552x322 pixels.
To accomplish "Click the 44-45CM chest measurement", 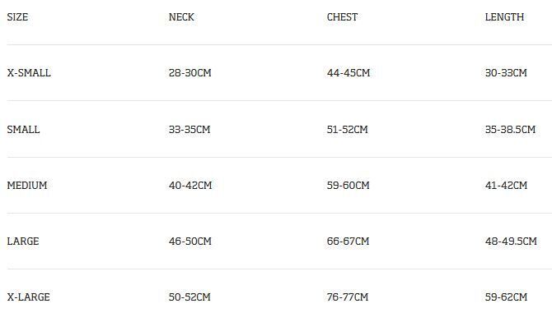I will coord(349,72).
